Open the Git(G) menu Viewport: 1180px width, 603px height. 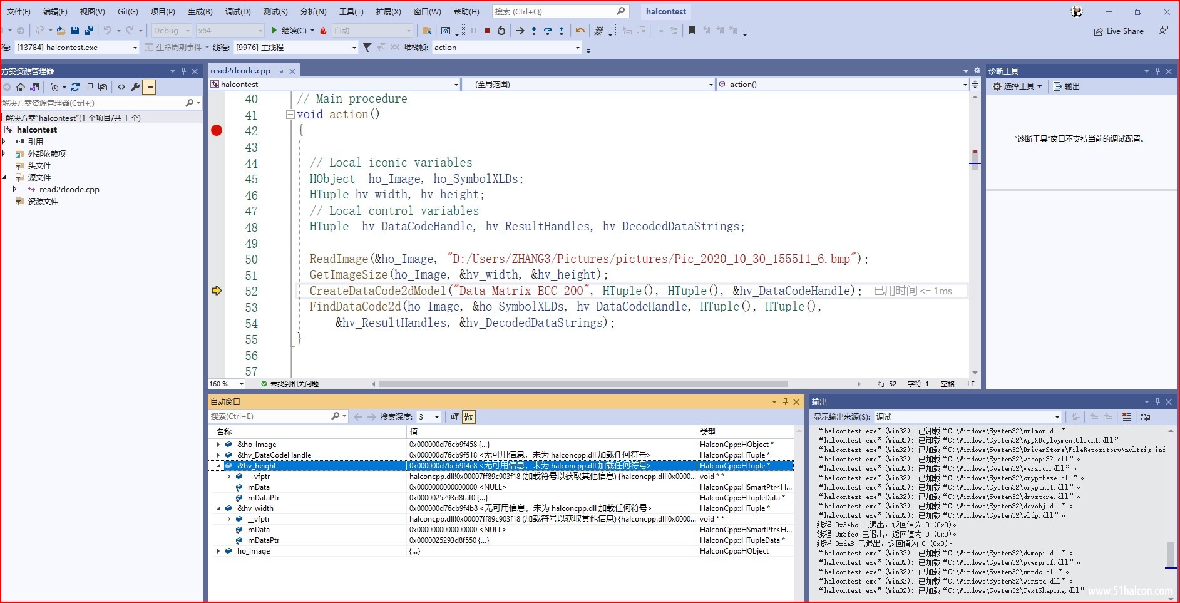pos(128,12)
